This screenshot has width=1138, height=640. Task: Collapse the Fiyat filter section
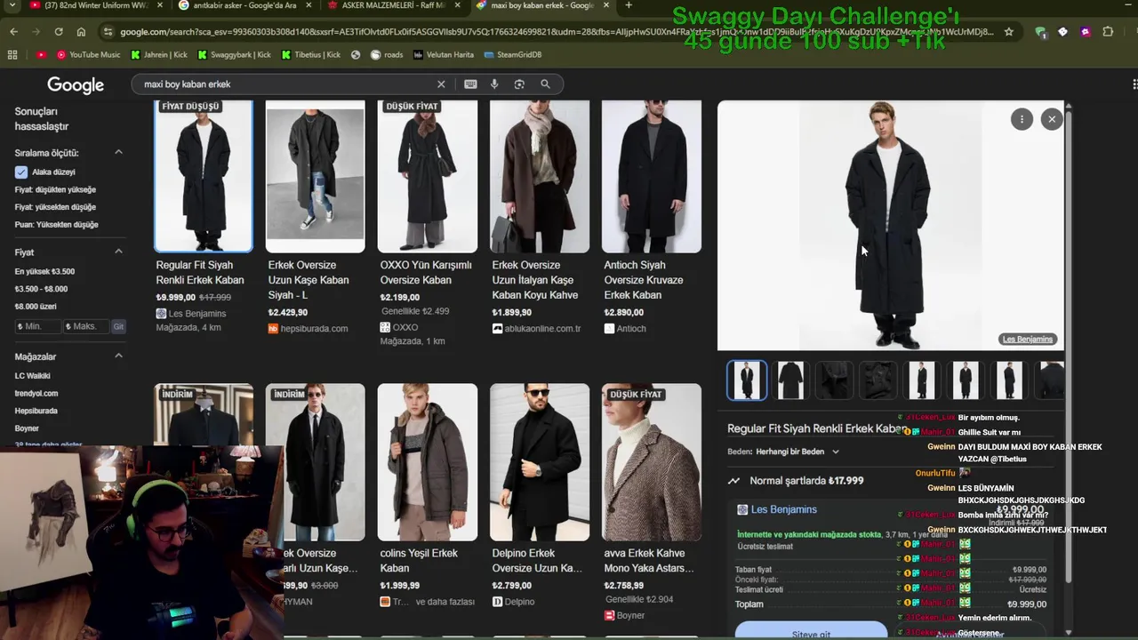[x=118, y=252]
